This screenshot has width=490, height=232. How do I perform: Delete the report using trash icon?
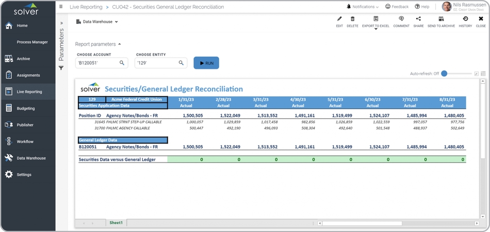pyautogui.click(x=352, y=20)
